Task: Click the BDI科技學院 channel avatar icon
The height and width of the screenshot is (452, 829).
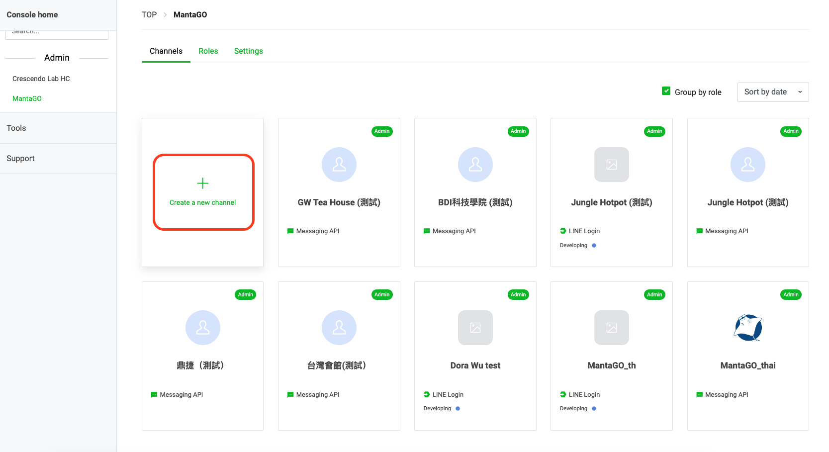Action: coord(475,165)
